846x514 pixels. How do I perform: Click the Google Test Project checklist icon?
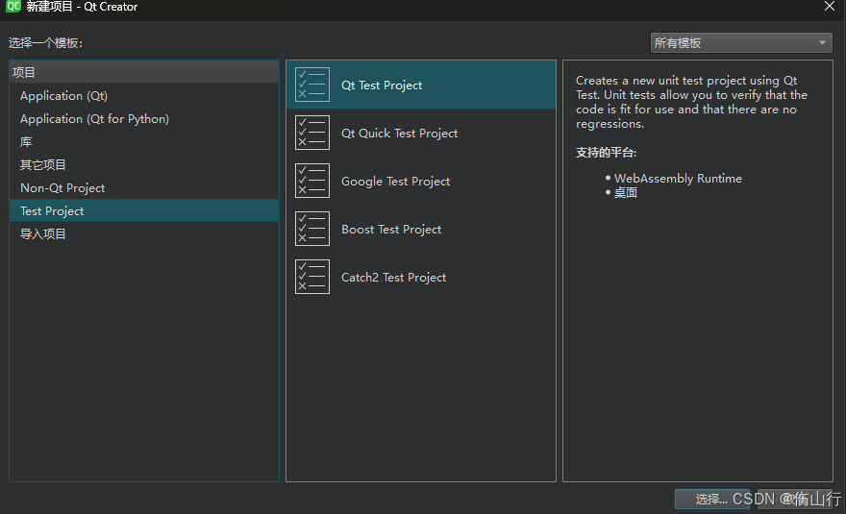pyautogui.click(x=311, y=181)
